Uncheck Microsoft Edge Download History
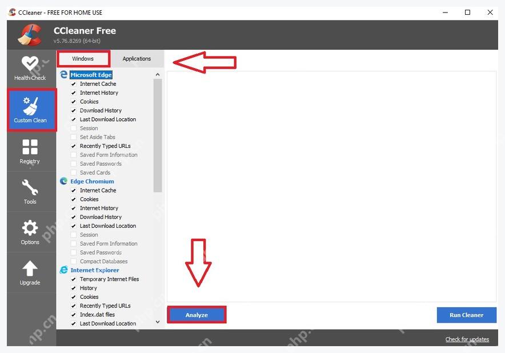This screenshot has width=505, height=353. [74, 110]
